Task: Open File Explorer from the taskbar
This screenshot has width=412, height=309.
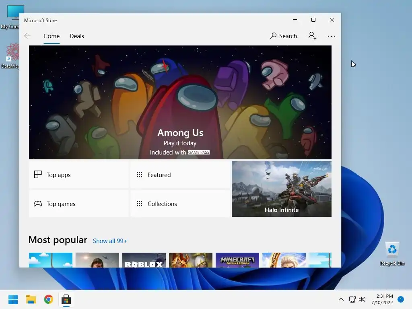Action: click(x=31, y=299)
